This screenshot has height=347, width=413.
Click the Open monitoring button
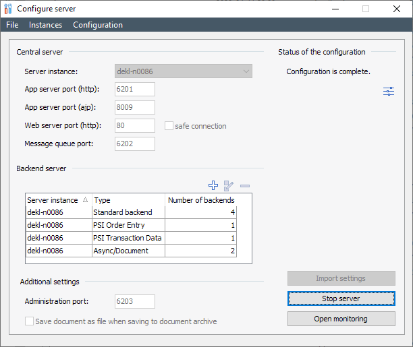(341, 319)
